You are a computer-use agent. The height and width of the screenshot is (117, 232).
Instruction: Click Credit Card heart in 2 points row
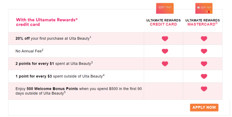tap(165, 64)
